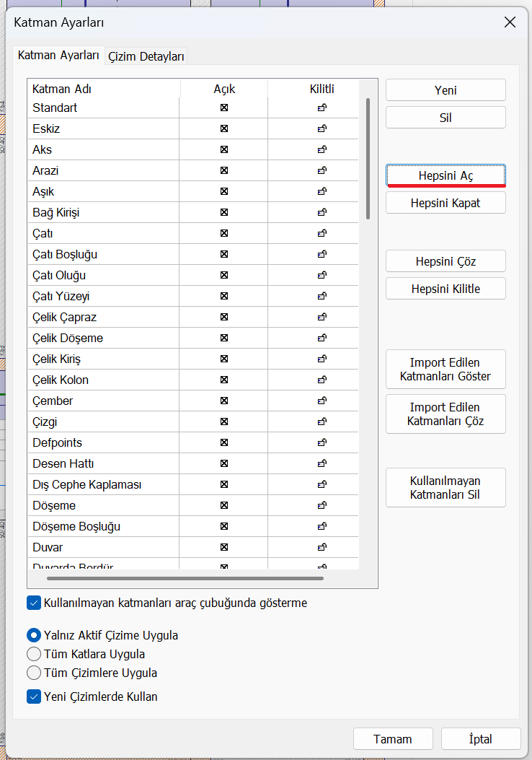
Task: Switch to Çizim Detayları tab
Action: 146,57
